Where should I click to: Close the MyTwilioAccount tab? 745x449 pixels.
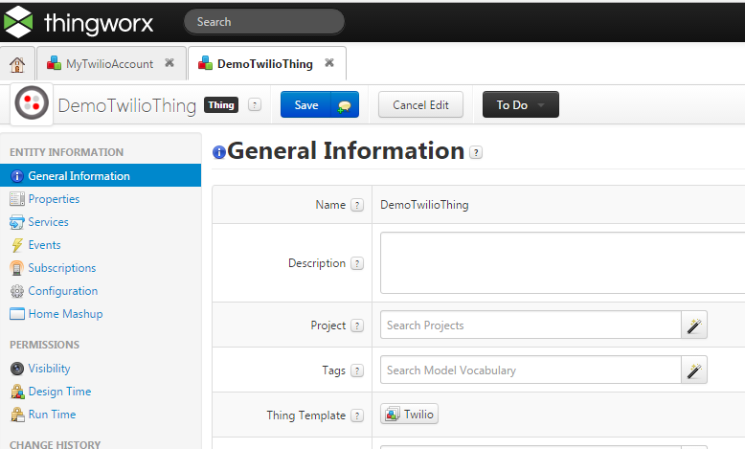pos(169,63)
